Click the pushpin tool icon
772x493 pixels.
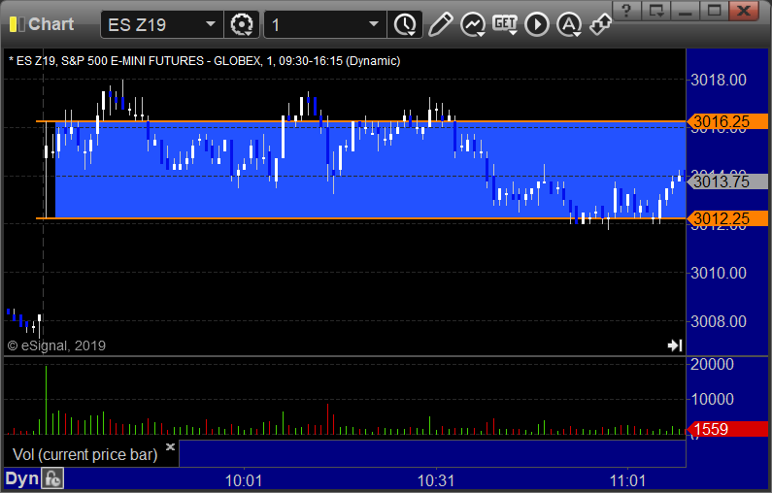tap(601, 24)
